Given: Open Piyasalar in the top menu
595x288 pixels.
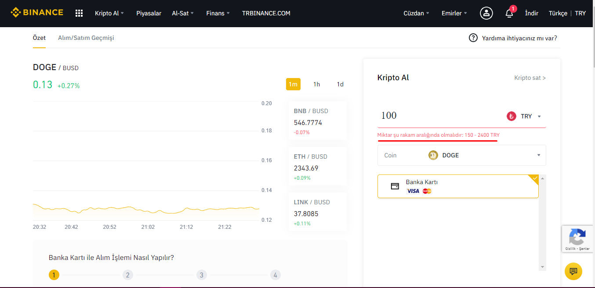Looking at the screenshot, I should (x=149, y=13).
